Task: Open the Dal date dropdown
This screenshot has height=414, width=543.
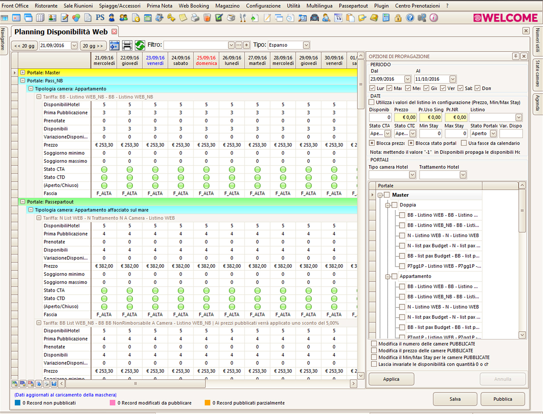Action: [408, 79]
